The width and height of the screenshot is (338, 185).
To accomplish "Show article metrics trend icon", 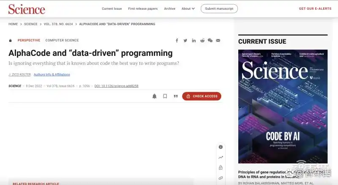I will [221, 157].
